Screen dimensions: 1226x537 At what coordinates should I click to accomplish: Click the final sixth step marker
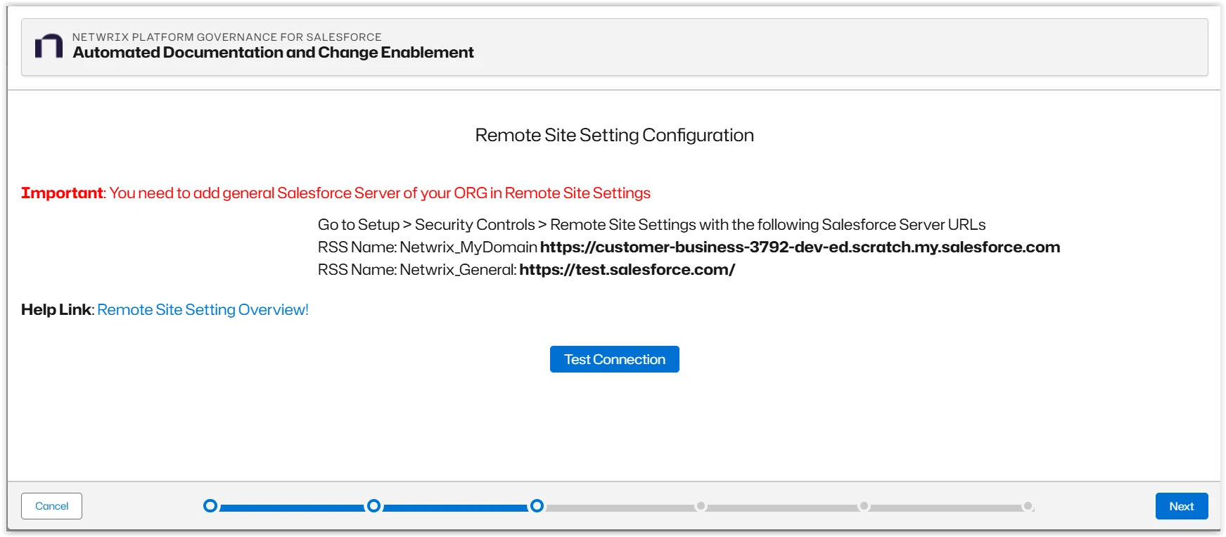1028,506
